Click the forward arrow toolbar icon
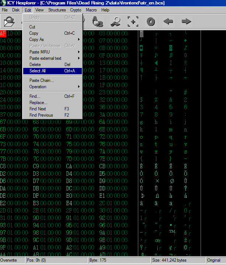This screenshot has width=226, height=265. click(x=186, y=21)
